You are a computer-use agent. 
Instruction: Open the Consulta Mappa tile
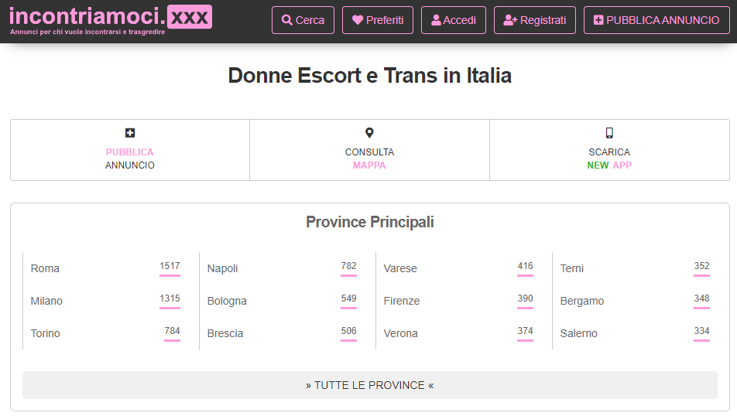coord(369,150)
